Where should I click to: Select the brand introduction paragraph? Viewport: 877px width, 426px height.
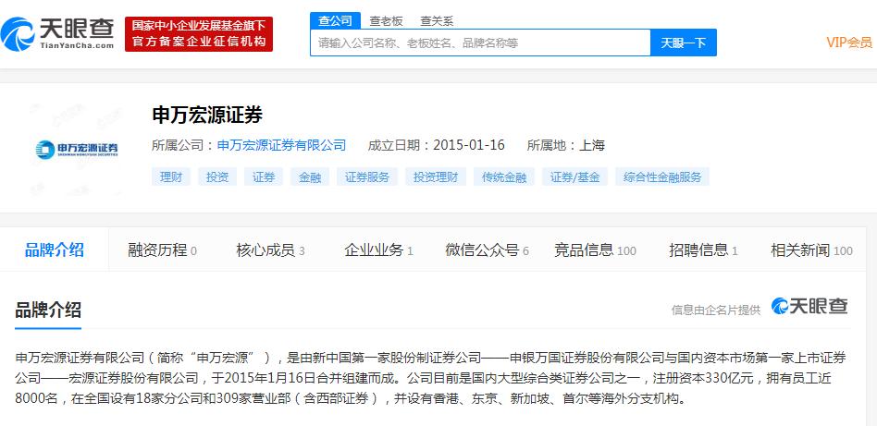(431, 379)
